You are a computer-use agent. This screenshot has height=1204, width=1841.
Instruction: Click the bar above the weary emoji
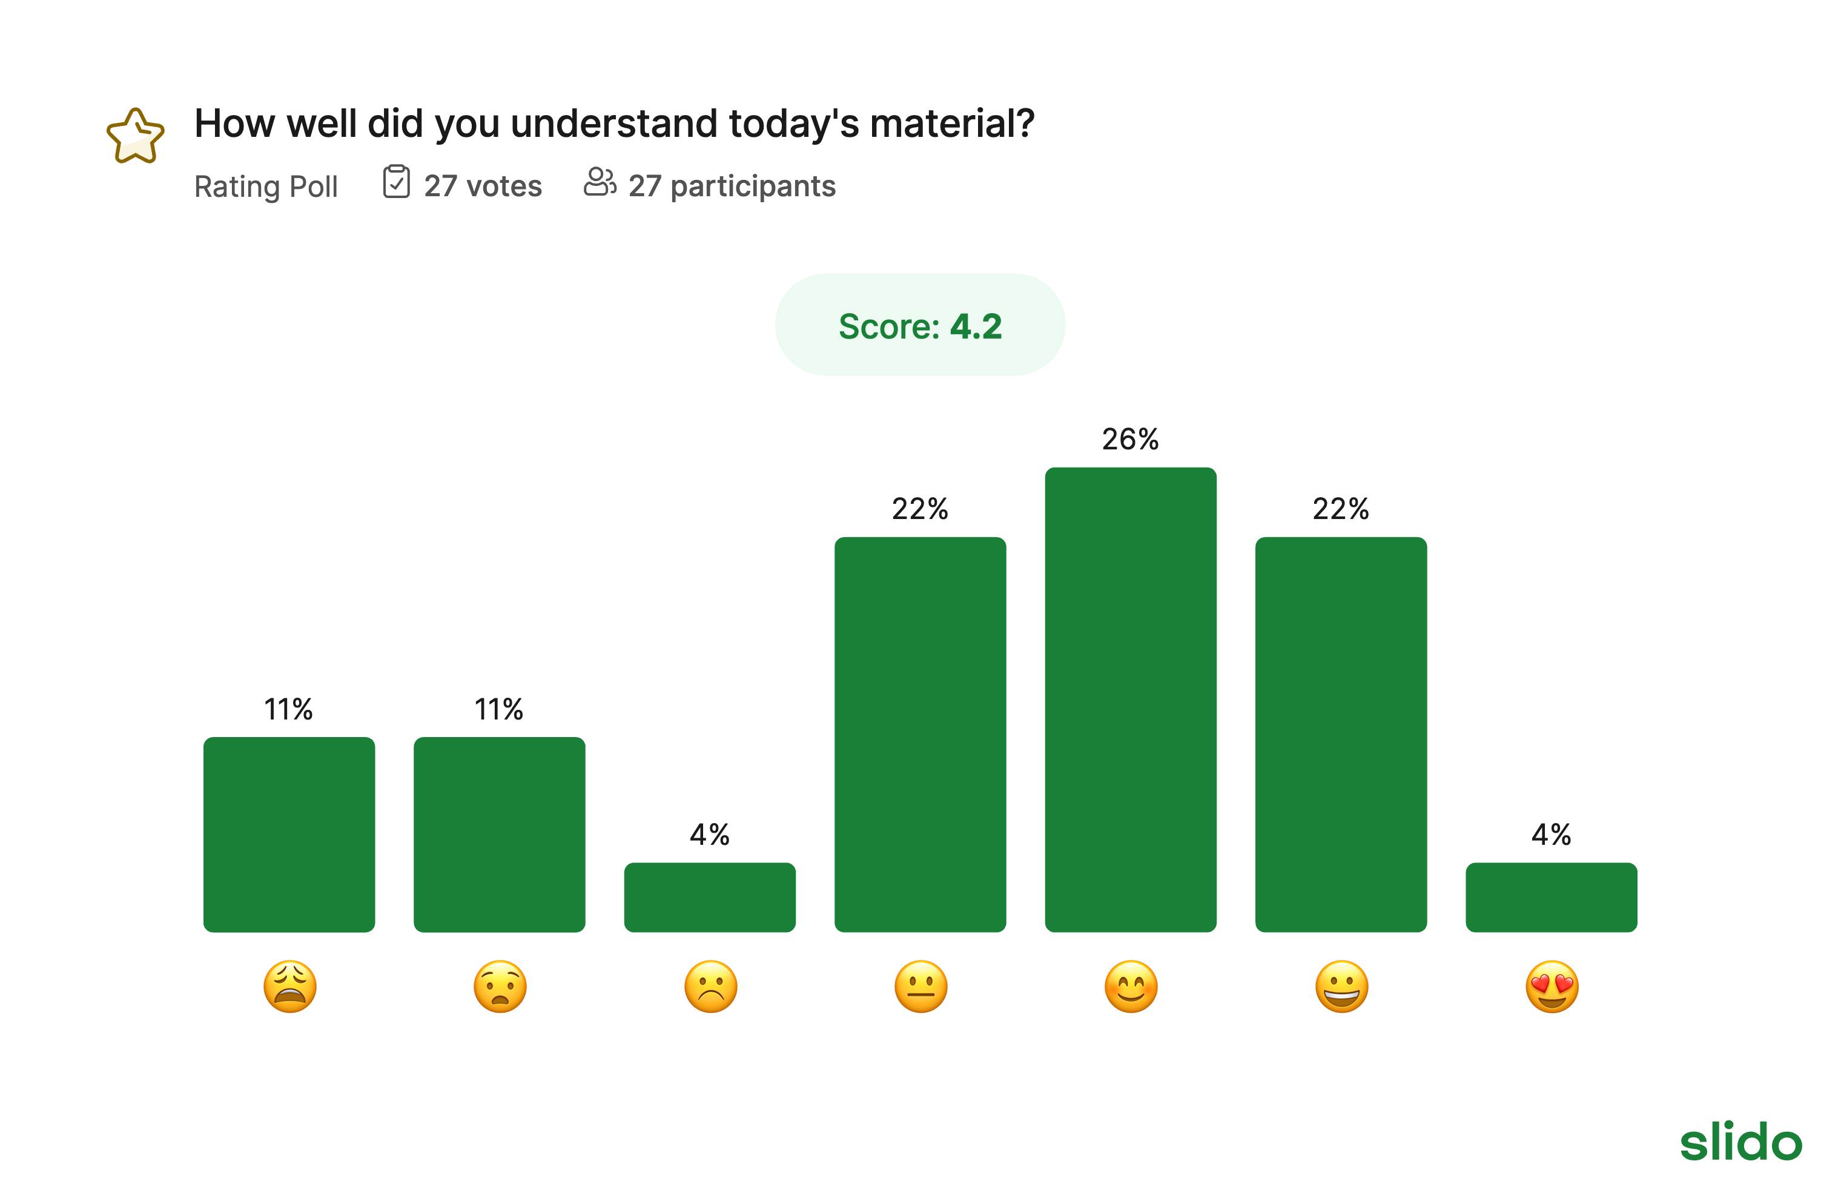[289, 834]
